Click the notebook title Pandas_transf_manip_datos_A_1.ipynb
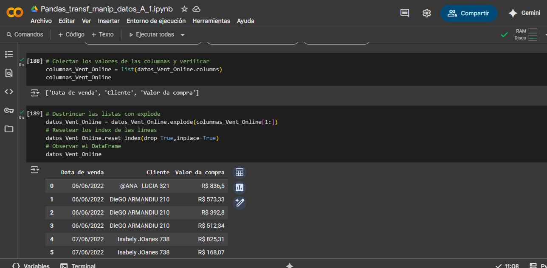Viewport: 547px width, 268px height. [107, 9]
